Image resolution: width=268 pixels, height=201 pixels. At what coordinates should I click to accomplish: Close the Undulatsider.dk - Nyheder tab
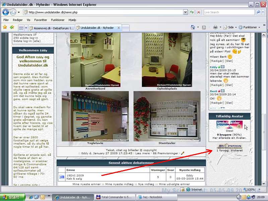point(119,28)
